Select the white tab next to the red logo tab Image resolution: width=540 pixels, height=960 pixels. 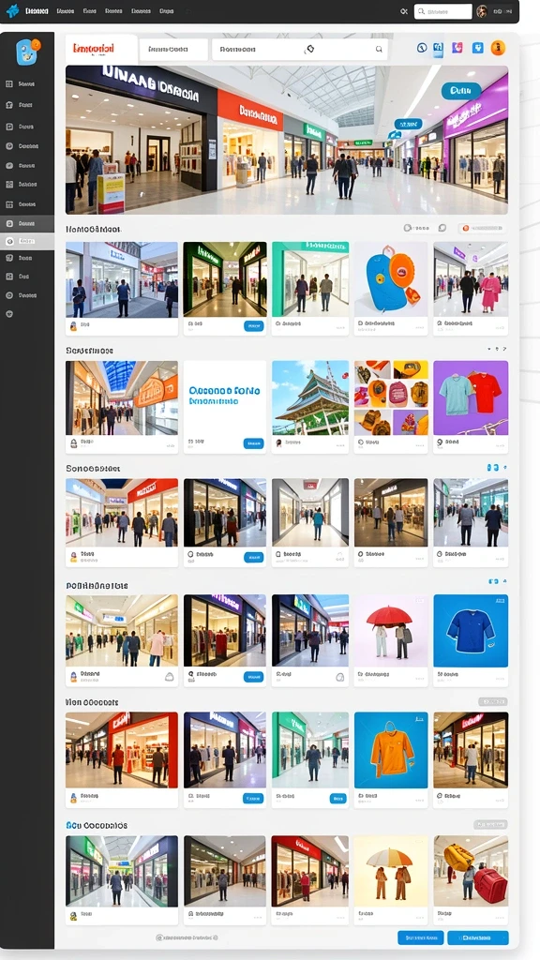point(173,49)
